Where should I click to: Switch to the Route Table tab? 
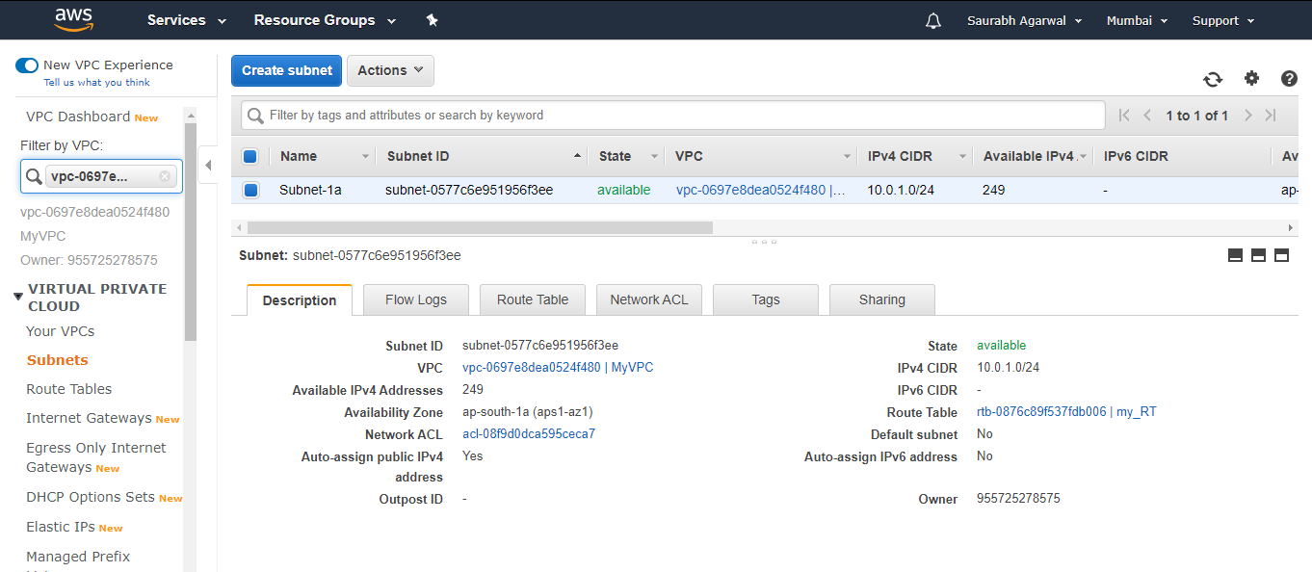pos(532,299)
